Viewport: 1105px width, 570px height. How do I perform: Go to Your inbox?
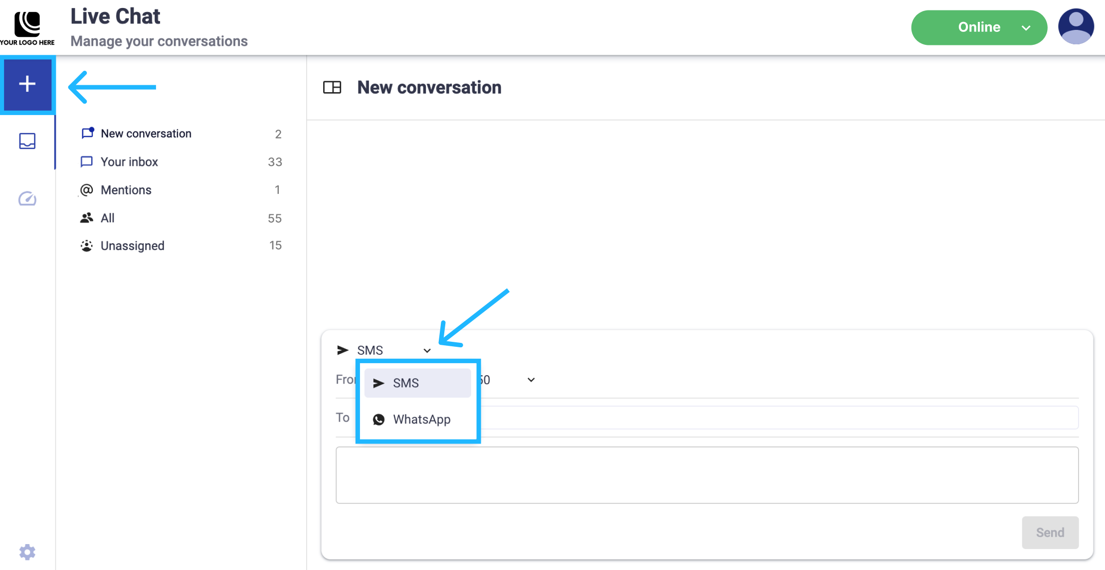pyautogui.click(x=129, y=162)
